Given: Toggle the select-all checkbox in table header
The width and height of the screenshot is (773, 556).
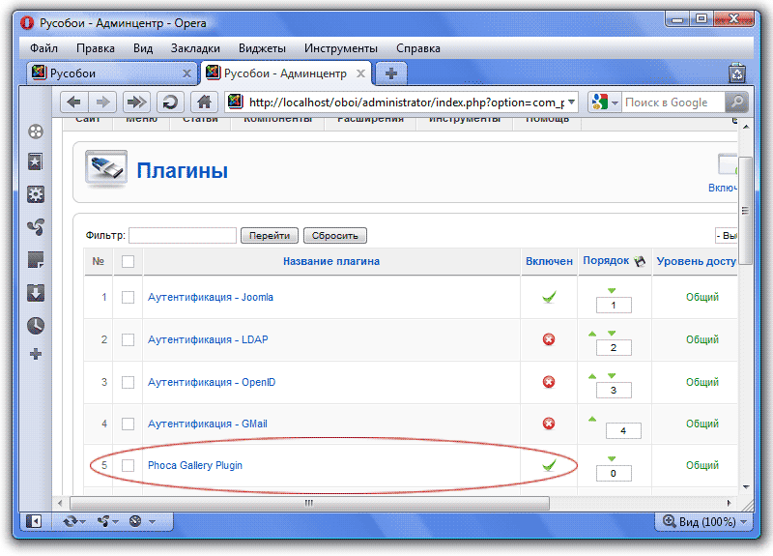Looking at the screenshot, I should pyautogui.click(x=128, y=261).
